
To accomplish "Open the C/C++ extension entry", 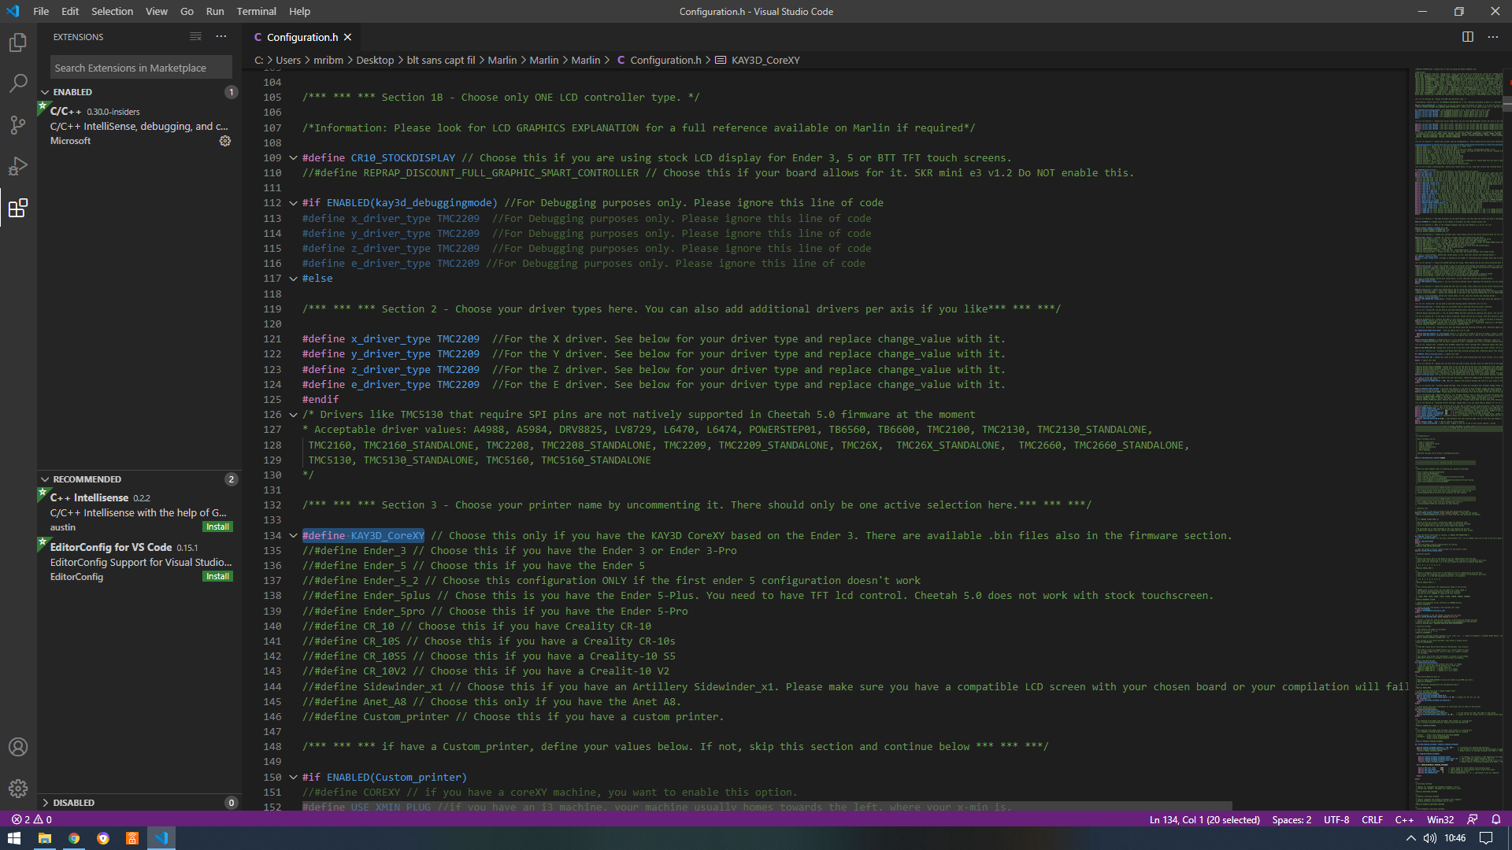I will pos(139,126).
